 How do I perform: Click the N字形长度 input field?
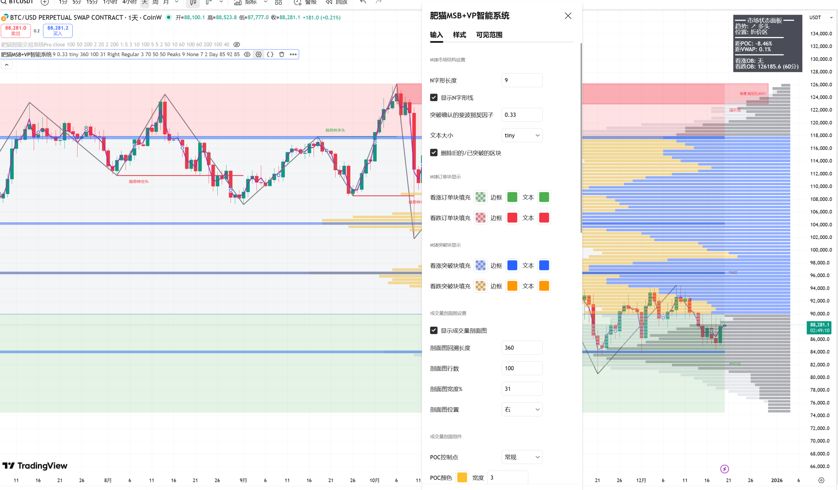522,80
